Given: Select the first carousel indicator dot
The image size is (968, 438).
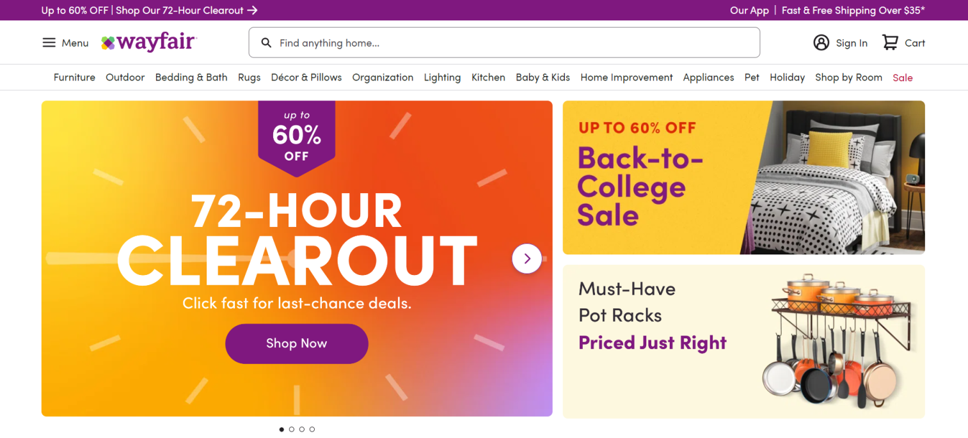Looking at the screenshot, I should pos(282,429).
